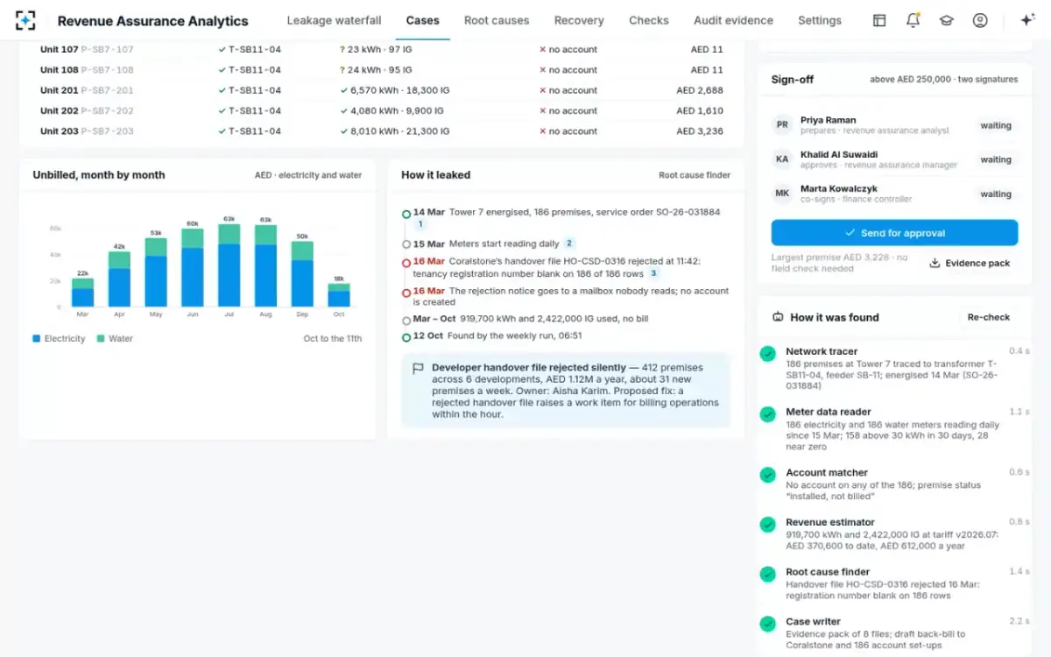Click the Case writer check icon

click(x=767, y=625)
